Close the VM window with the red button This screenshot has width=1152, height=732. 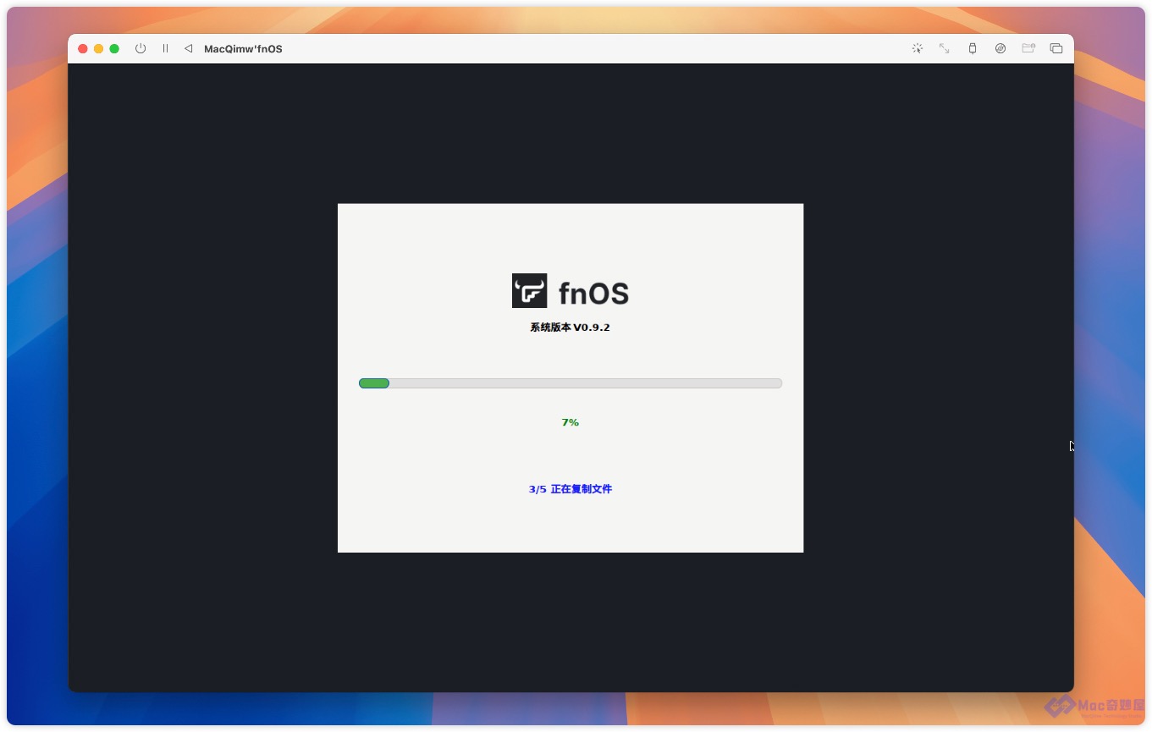tap(83, 49)
